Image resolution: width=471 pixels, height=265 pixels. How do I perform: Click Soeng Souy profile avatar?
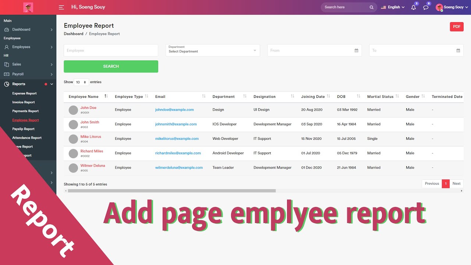tap(439, 7)
